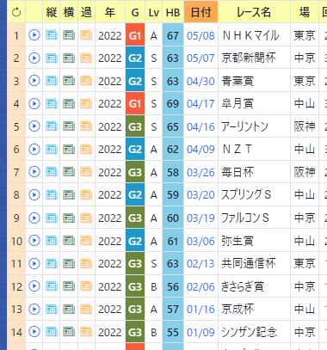Open the 03/26 date link
This screenshot has height=350, width=327.
201,173
